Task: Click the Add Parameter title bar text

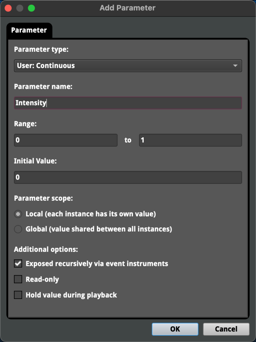Action: coord(128,8)
